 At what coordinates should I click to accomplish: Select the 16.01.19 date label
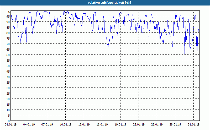tap(102, 124)
